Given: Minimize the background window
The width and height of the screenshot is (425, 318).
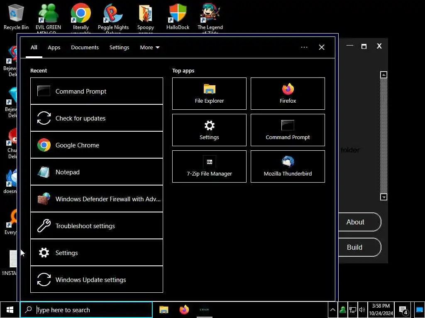Looking at the screenshot, I should point(349,46).
